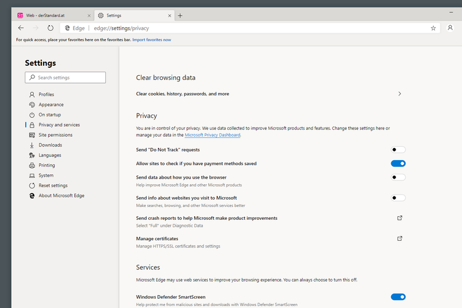Click the System laptop icon

[32, 176]
